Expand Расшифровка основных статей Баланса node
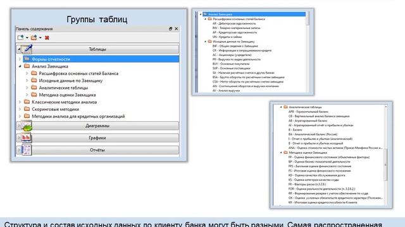The height and width of the screenshot is (227, 405). click(27, 73)
